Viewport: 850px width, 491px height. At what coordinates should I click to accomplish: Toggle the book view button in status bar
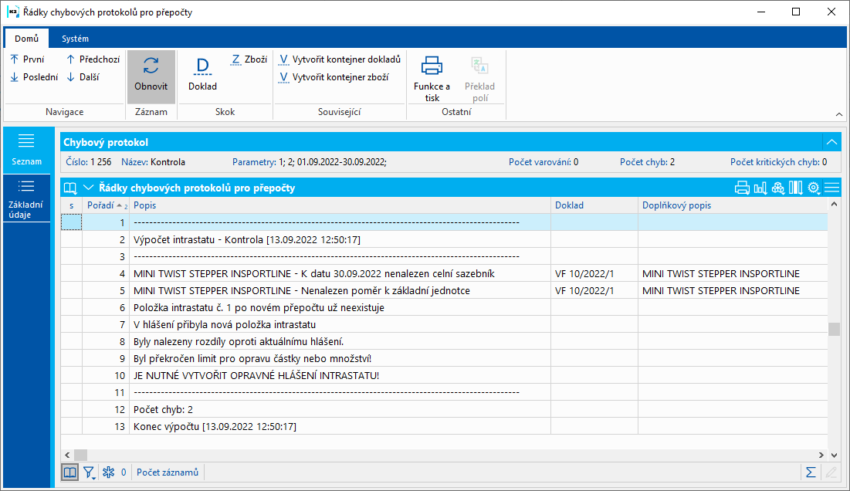point(70,472)
